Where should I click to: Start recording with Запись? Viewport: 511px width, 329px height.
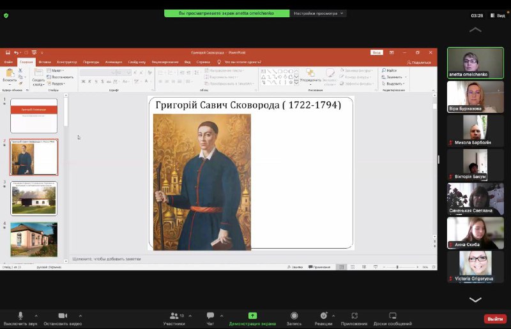tap(294, 319)
